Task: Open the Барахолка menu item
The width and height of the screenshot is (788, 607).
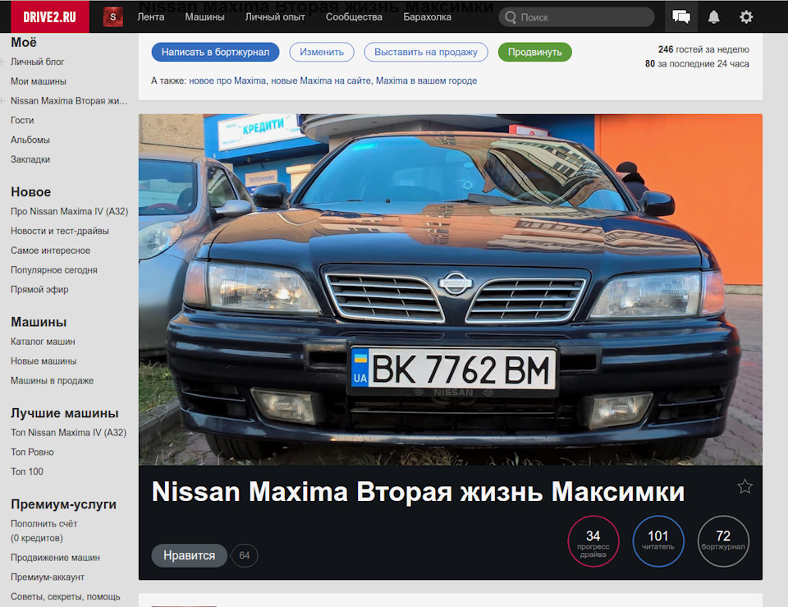Action: click(427, 17)
